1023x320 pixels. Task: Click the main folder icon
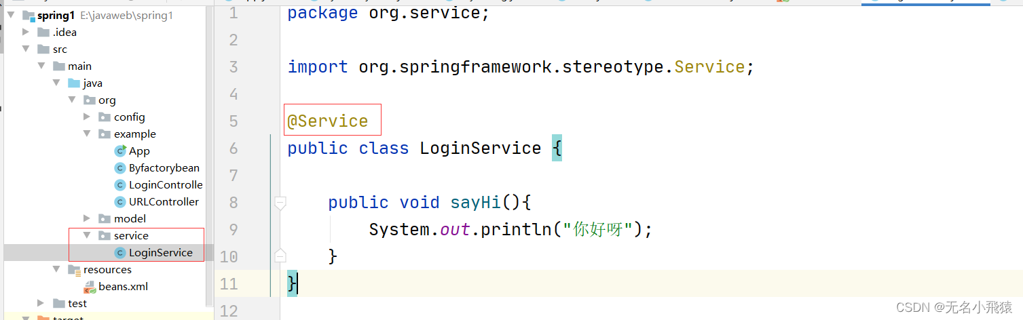59,66
